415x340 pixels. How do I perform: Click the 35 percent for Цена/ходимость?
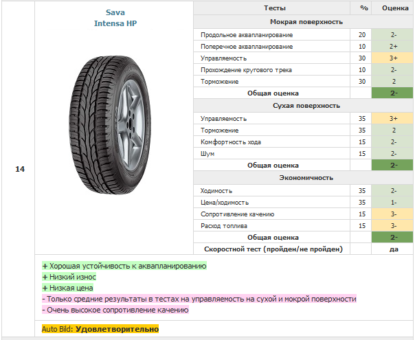point(362,203)
